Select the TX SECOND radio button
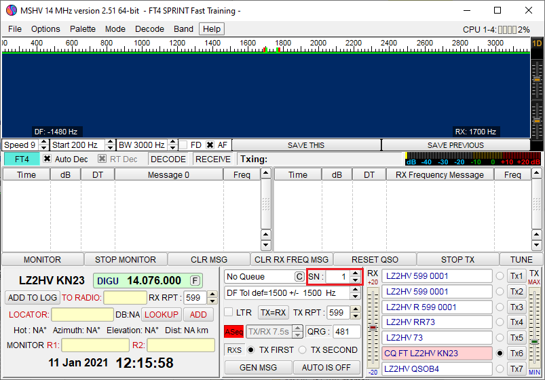This screenshot has height=380, width=545. [x=303, y=350]
